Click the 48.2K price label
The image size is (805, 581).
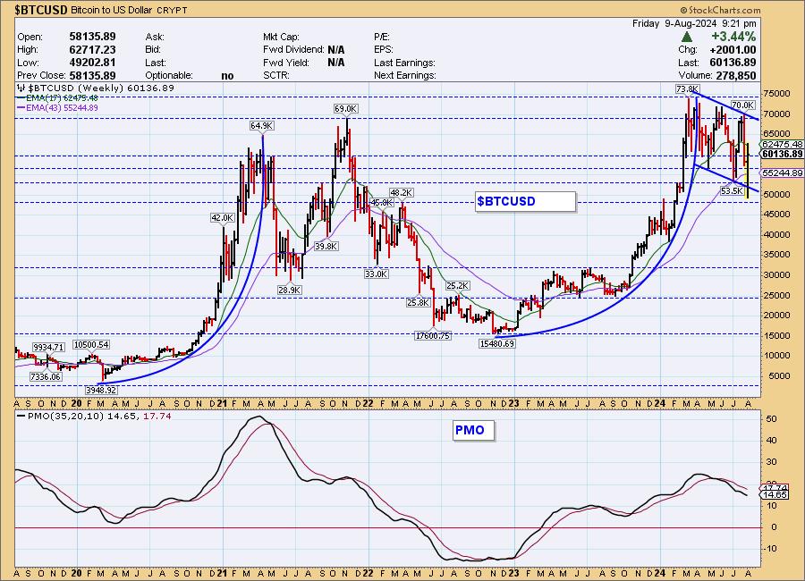[402, 192]
